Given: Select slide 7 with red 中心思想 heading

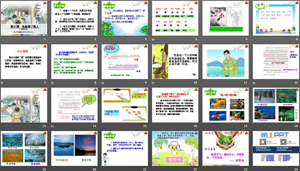Looking at the screenshot, I should coord(24,62).
